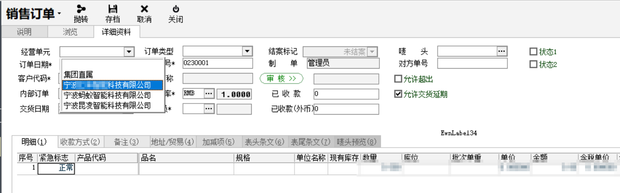Screen dimensions: 620x193
Task: Select the highlighted 宁波 科技有限公司 option
Action: coord(112,85)
